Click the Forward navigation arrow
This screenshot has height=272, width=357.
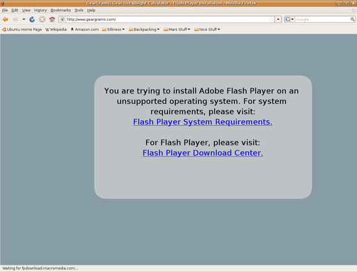(16, 19)
